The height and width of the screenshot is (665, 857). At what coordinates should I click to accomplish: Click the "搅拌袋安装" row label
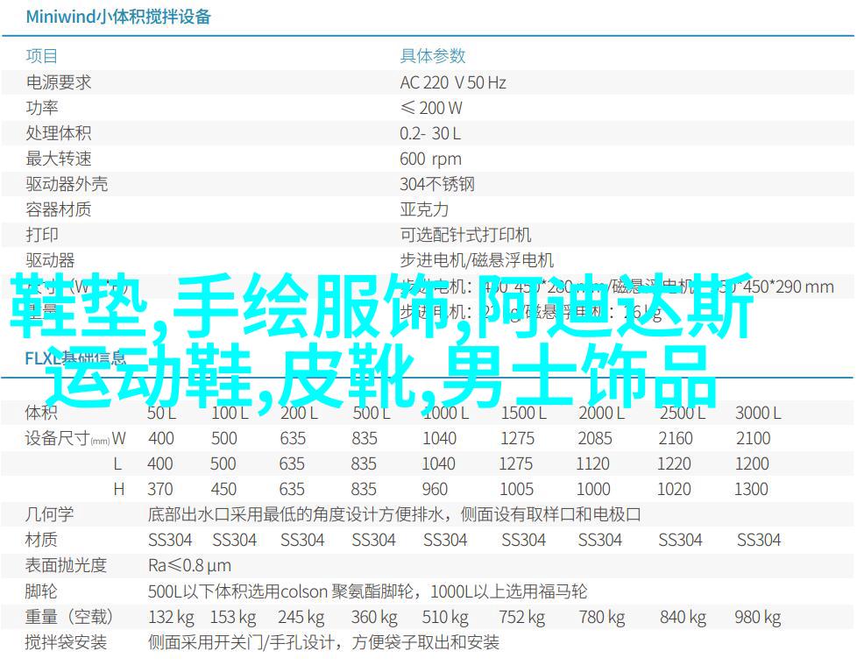pyautogui.click(x=66, y=642)
